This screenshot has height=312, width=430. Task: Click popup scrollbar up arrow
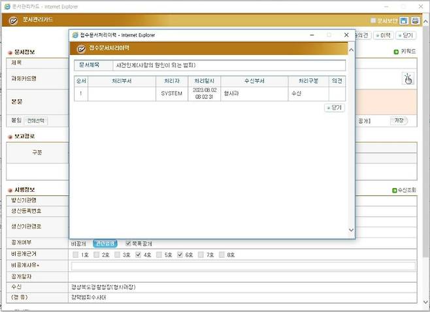point(352,50)
